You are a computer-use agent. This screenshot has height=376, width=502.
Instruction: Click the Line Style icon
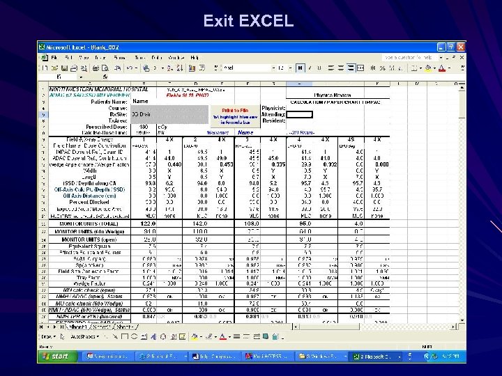(236, 337)
